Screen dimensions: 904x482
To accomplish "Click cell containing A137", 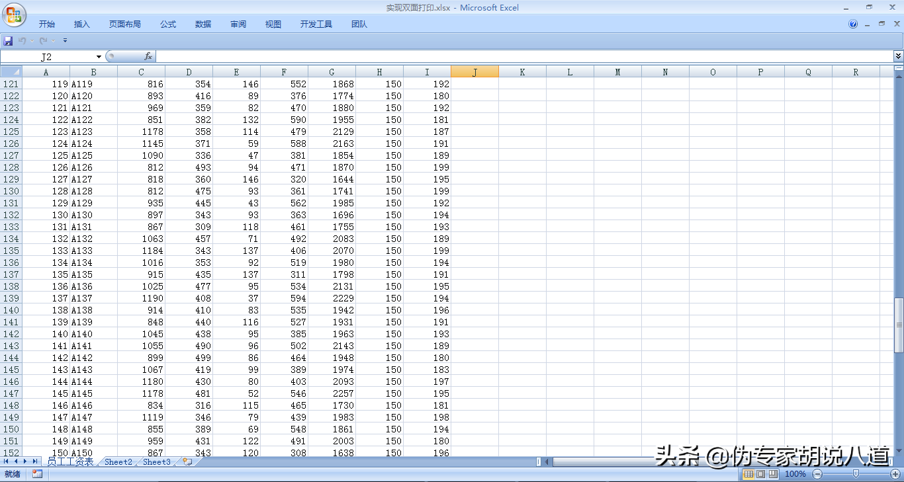I will pyautogui.click(x=93, y=298).
